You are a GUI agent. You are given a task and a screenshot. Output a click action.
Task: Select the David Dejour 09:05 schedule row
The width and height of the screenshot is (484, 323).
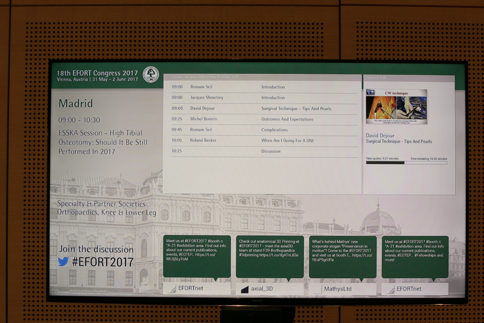click(264, 109)
